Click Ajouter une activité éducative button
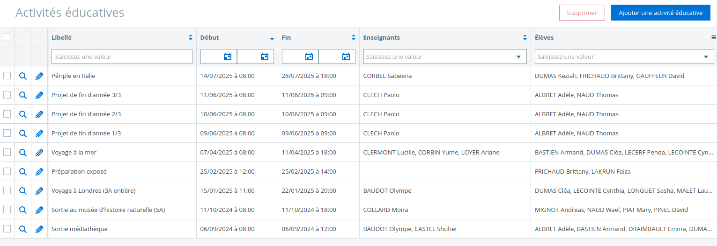This screenshot has width=717, height=246. 660,13
